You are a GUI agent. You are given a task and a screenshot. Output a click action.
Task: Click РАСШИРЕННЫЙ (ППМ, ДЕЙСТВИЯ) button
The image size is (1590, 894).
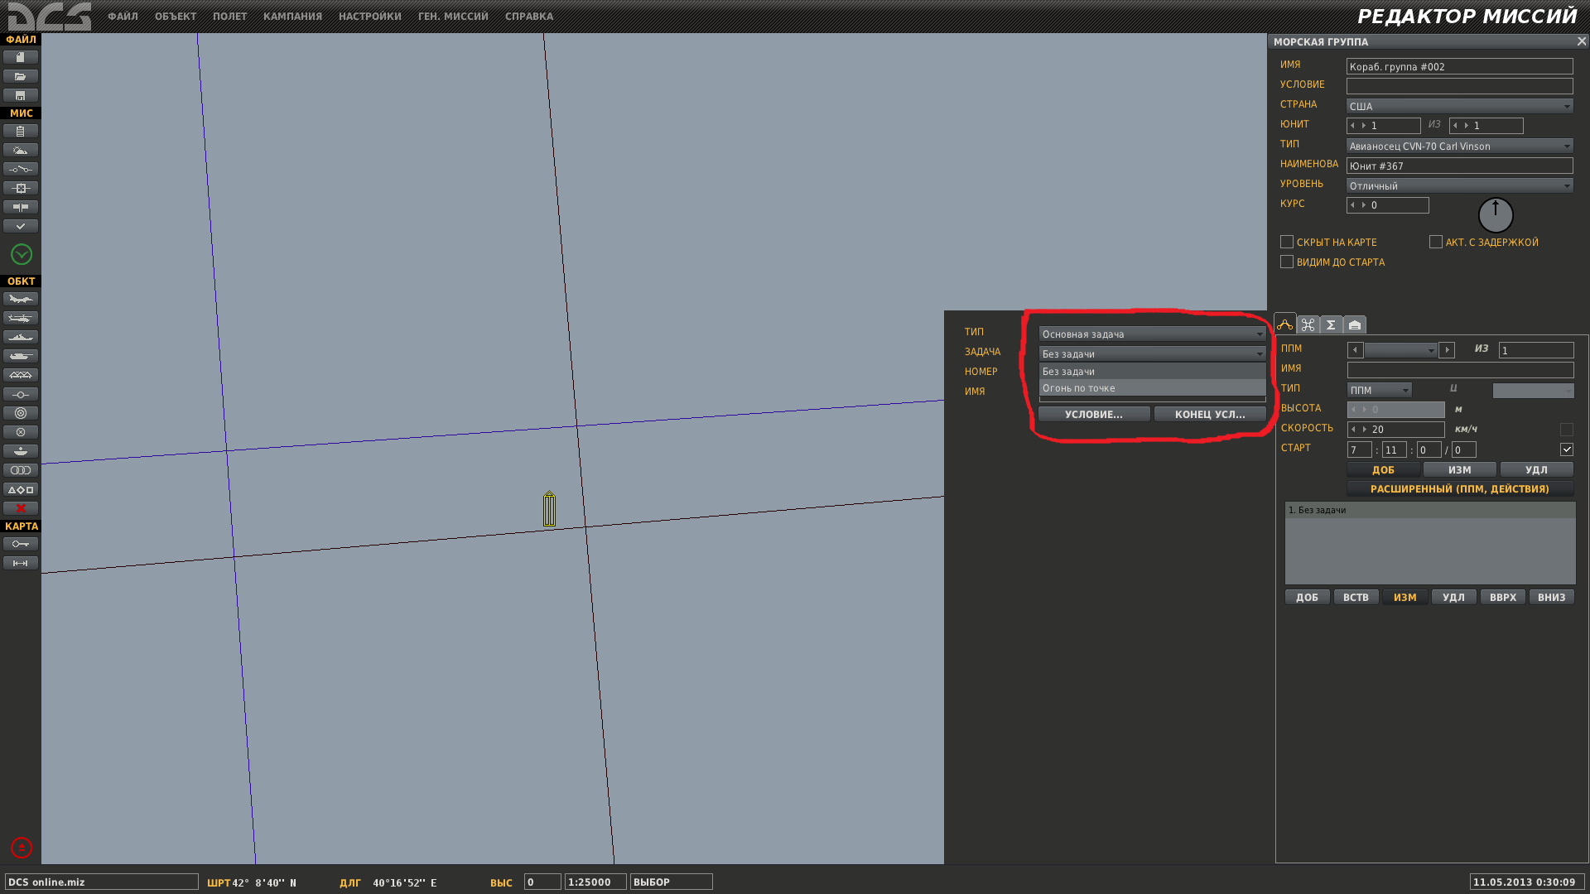tap(1459, 489)
